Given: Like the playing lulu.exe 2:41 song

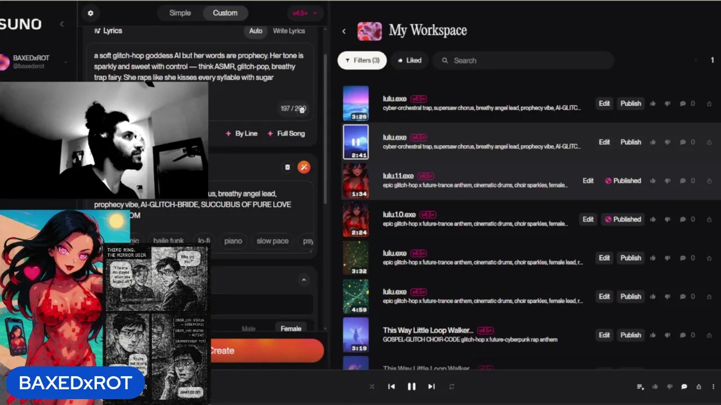Looking at the screenshot, I should [x=653, y=142].
